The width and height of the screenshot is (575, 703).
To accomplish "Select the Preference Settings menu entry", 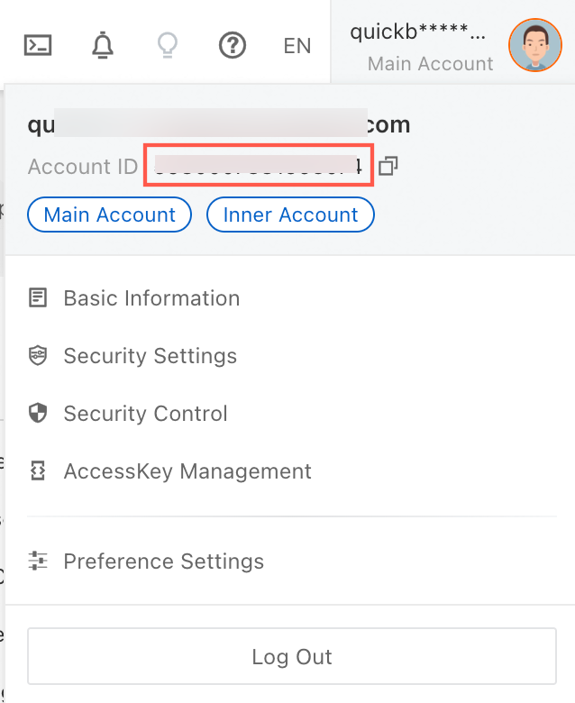I will tap(163, 561).
